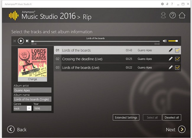Open Extended Settings
192x138 pixels.
coord(126,118)
